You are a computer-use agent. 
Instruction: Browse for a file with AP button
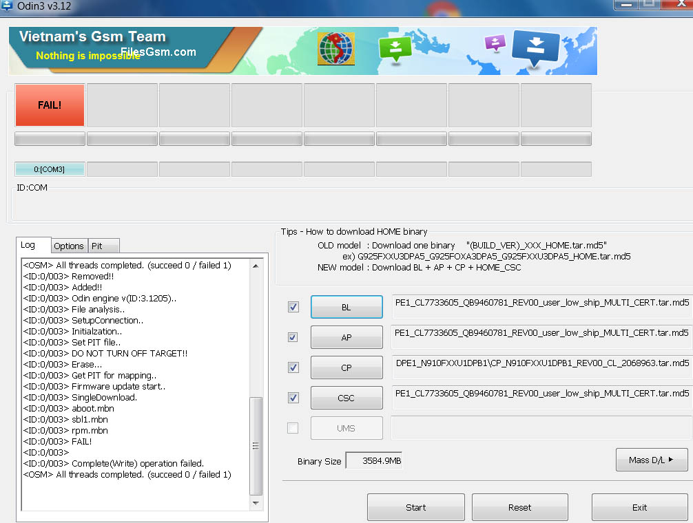[346, 337]
